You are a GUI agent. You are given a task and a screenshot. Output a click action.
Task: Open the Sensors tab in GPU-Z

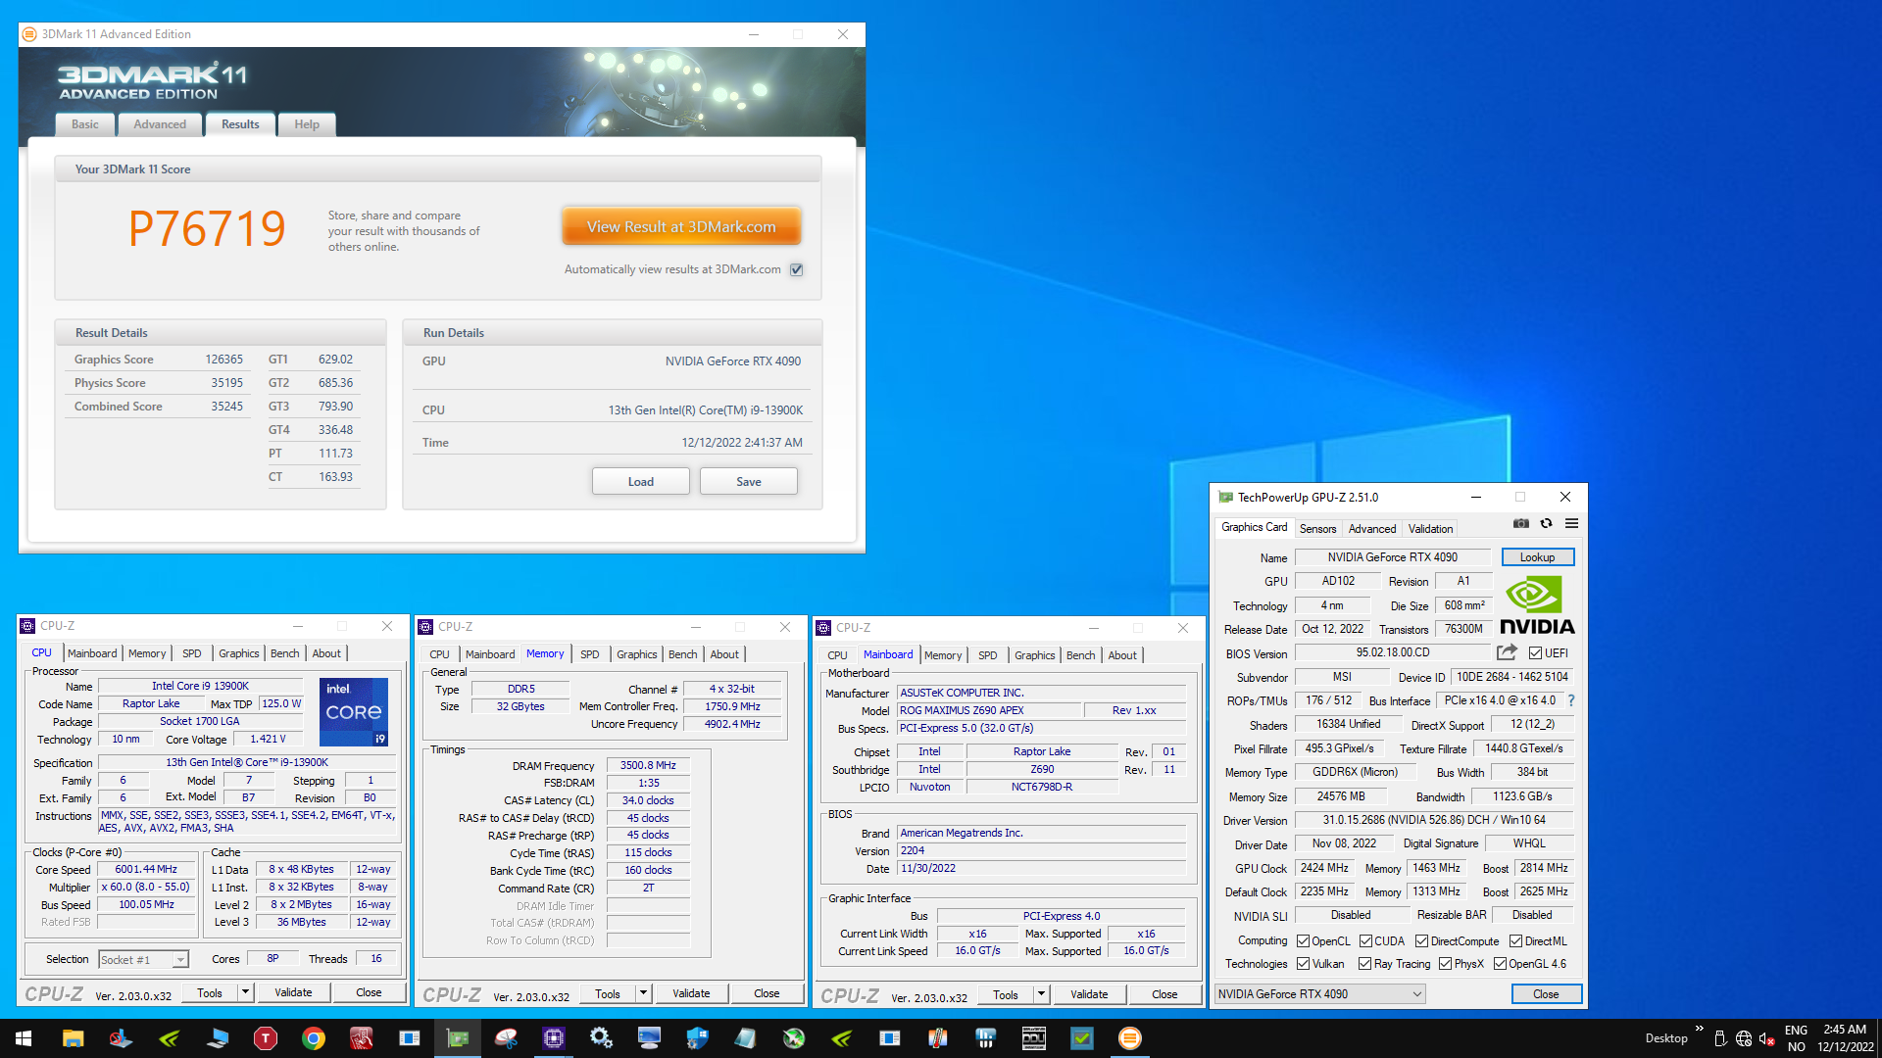tap(1317, 529)
